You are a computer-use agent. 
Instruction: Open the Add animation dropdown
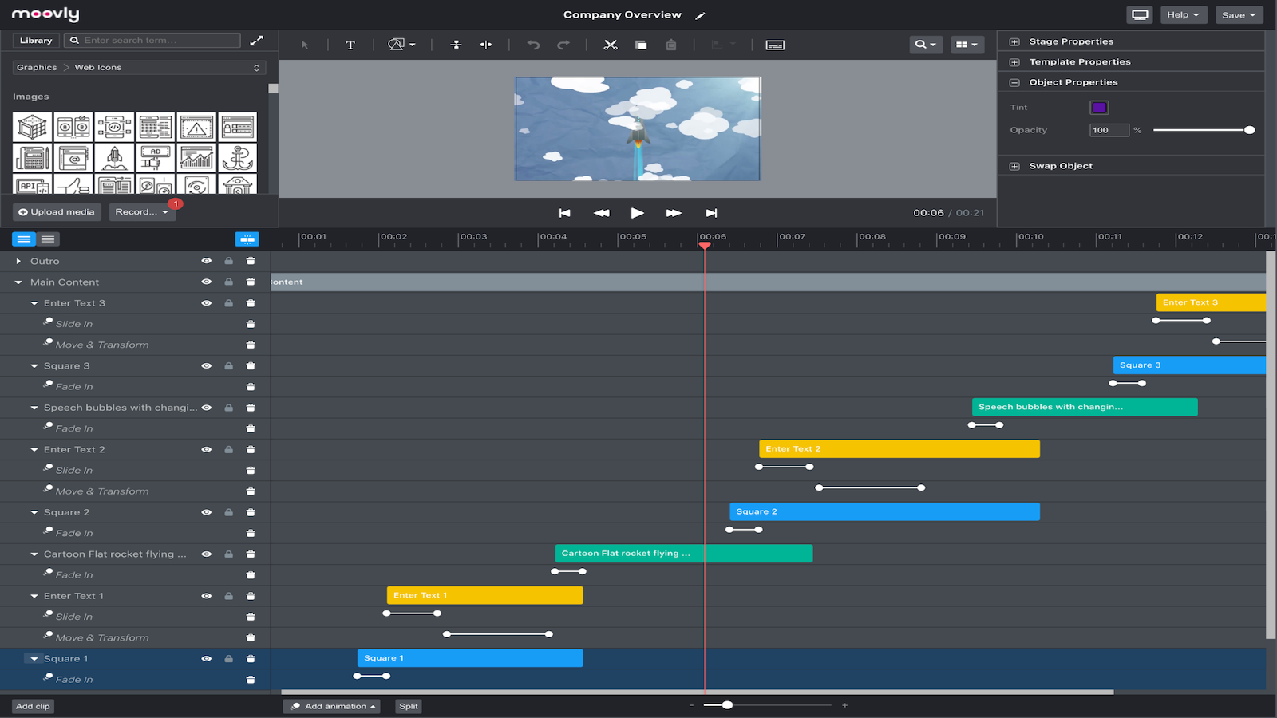tap(332, 706)
